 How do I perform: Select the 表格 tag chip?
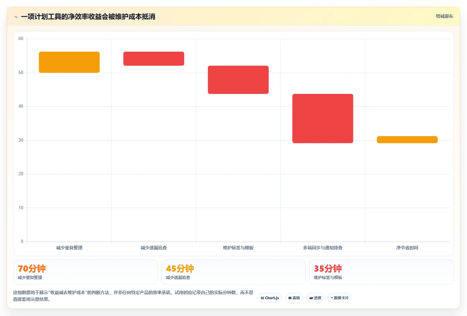pyautogui.click(x=294, y=298)
